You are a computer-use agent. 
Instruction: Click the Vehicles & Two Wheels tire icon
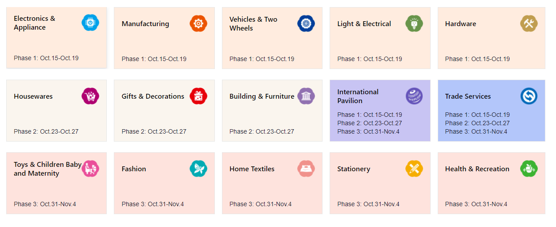(x=306, y=23)
